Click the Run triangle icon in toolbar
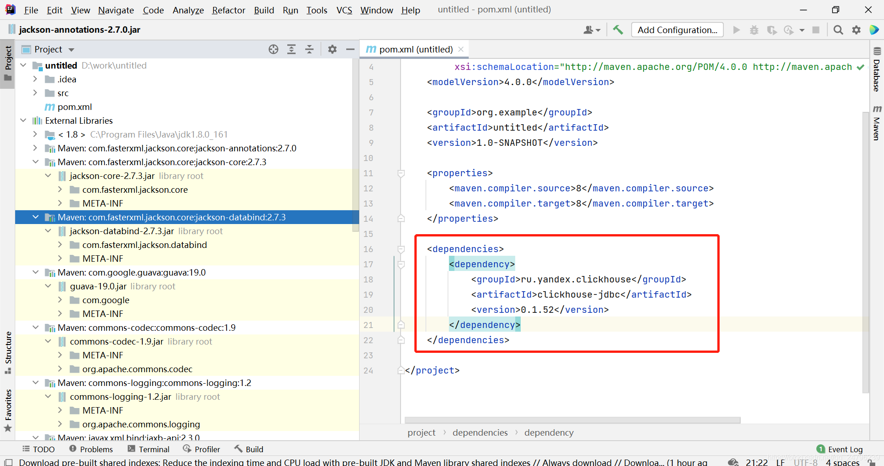 pos(736,30)
